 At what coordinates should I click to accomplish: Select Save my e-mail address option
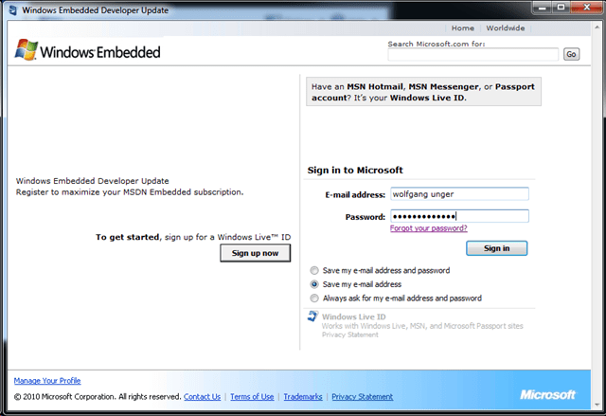(x=314, y=284)
